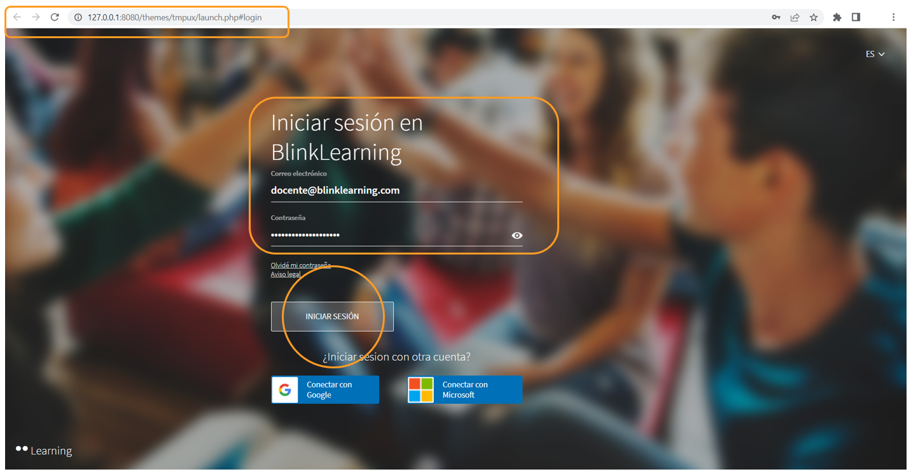Viewport: 911px width, 474px height.
Task: Open the Chrome extensions puzzle icon
Action: (837, 17)
